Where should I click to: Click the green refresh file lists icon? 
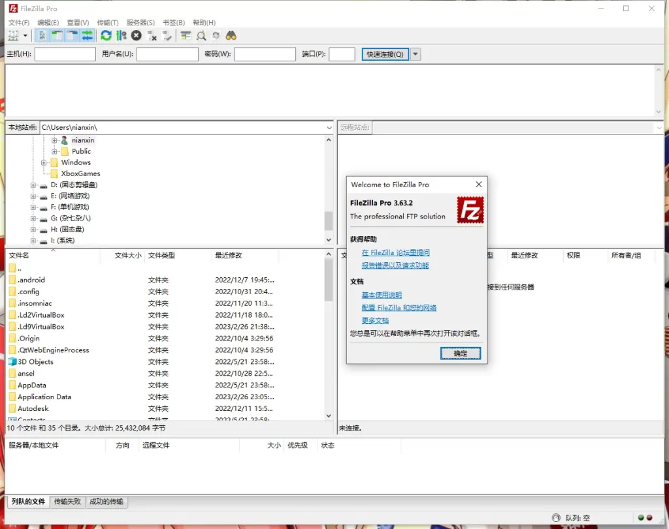106,36
